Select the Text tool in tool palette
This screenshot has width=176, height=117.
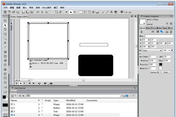(x=5, y=43)
